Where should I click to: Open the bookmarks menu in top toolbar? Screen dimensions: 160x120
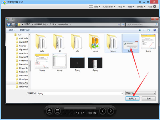(121, 7)
